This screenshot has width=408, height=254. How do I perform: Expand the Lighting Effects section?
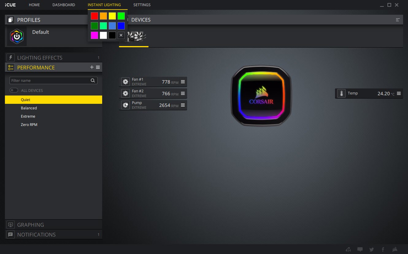[x=53, y=58]
